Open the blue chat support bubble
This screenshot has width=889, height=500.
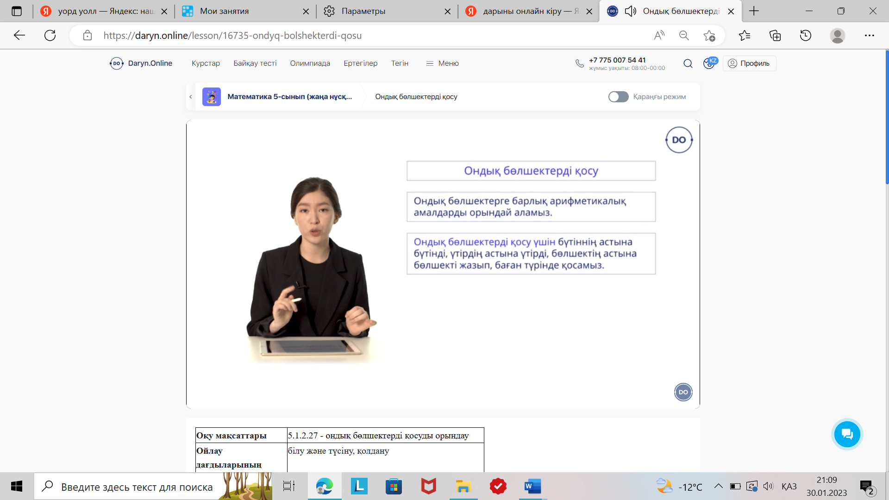coord(847,434)
